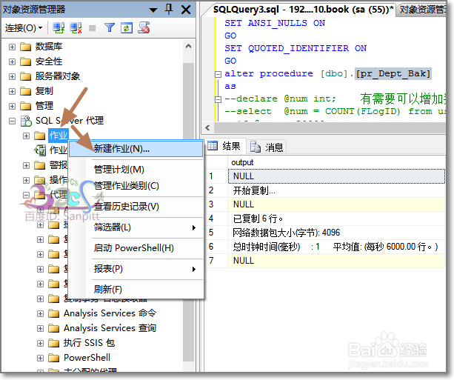Pin the Object Explorer panel
The image size is (454, 380).
pyautogui.click(x=169, y=10)
